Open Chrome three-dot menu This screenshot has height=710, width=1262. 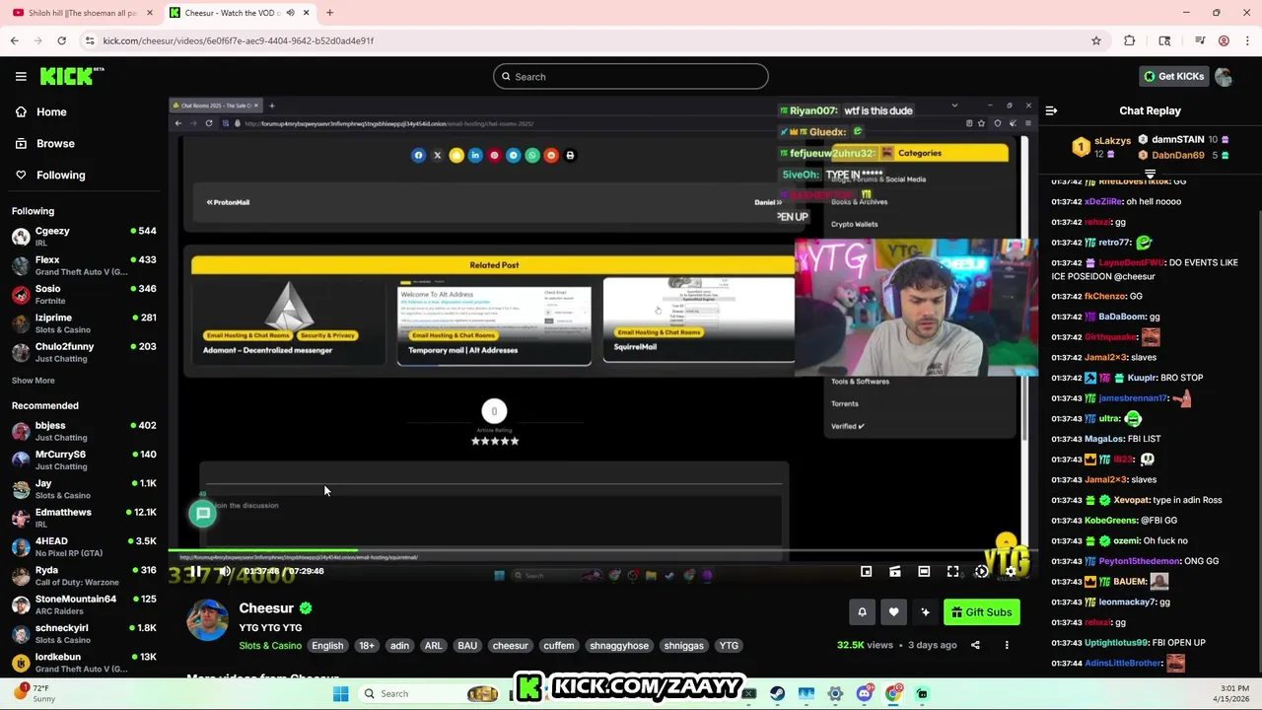1246,40
